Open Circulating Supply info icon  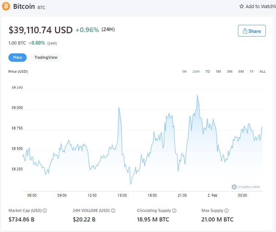(x=174, y=210)
